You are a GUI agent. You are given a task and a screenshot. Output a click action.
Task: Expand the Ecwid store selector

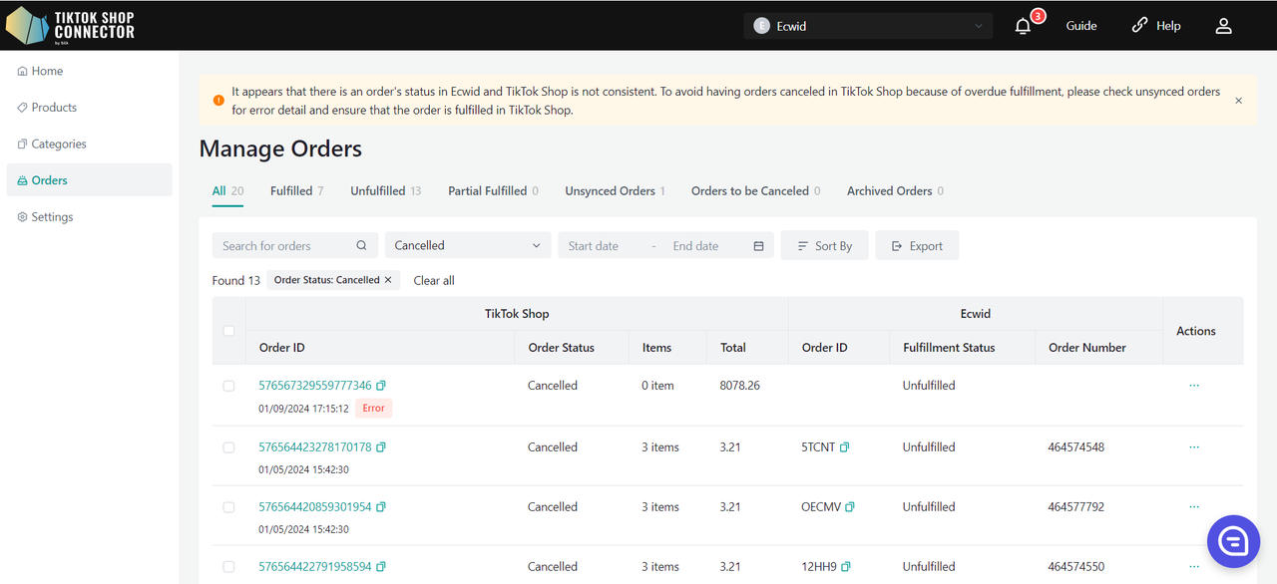[x=868, y=26]
